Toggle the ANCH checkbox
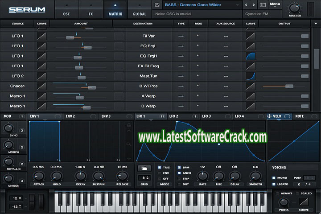Image resolution: width=321 pixels, height=214 pixels. pyautogui.click(x=179, y=173)
